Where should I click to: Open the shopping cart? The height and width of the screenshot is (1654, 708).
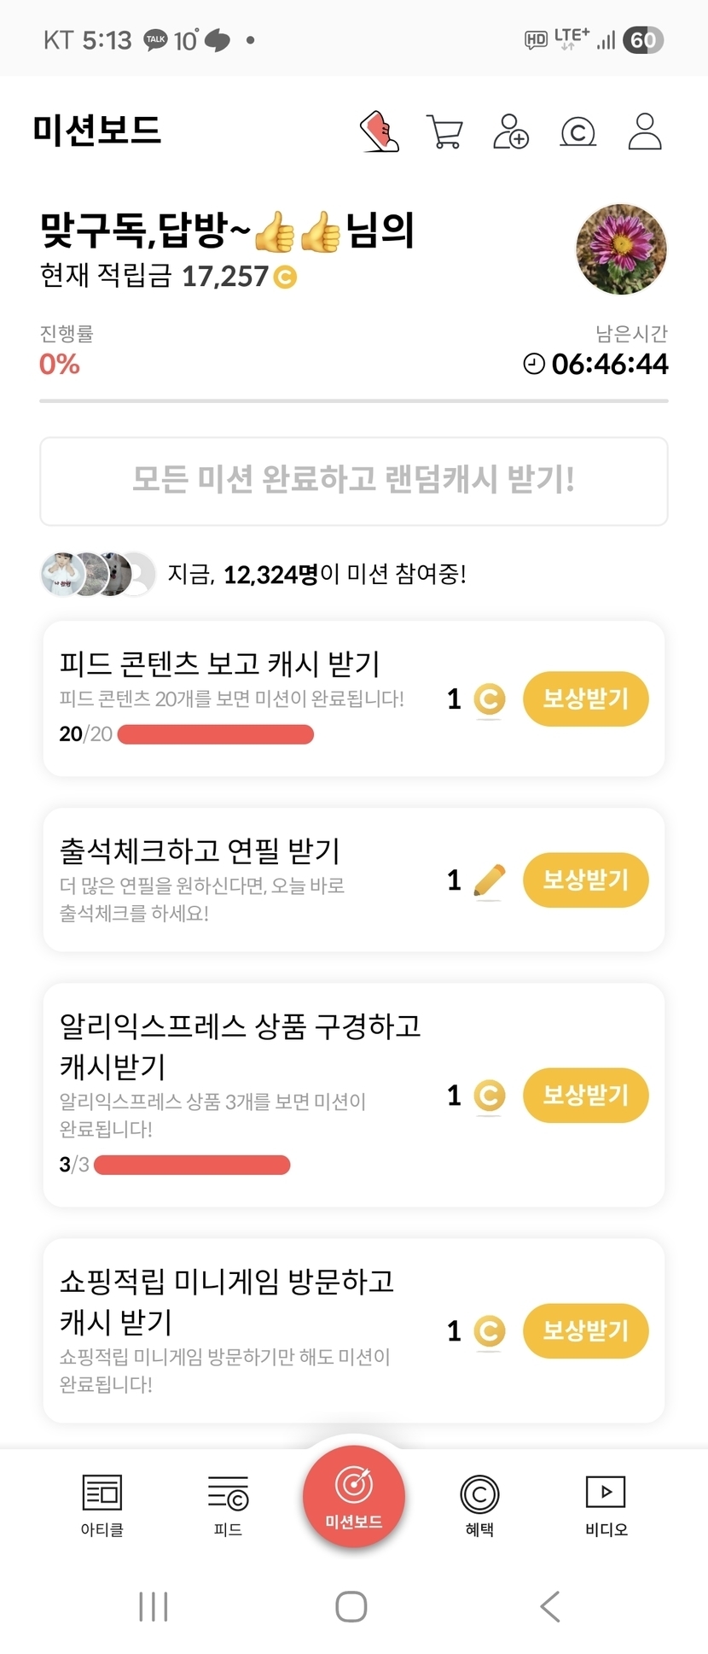tap(444, 132)
